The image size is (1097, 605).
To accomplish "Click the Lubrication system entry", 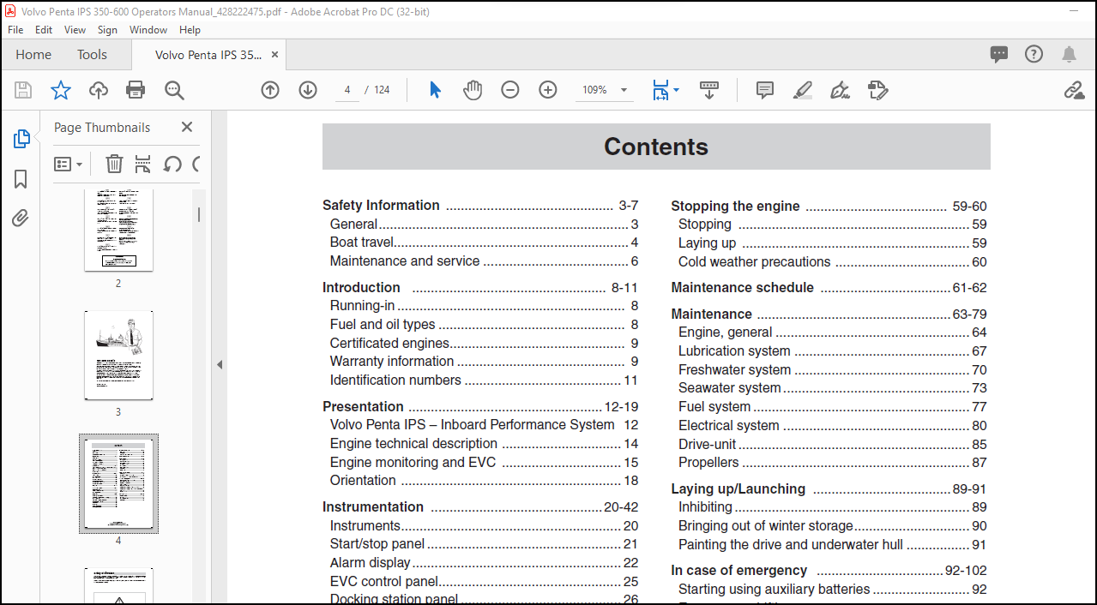I will (x=832, y=350).
